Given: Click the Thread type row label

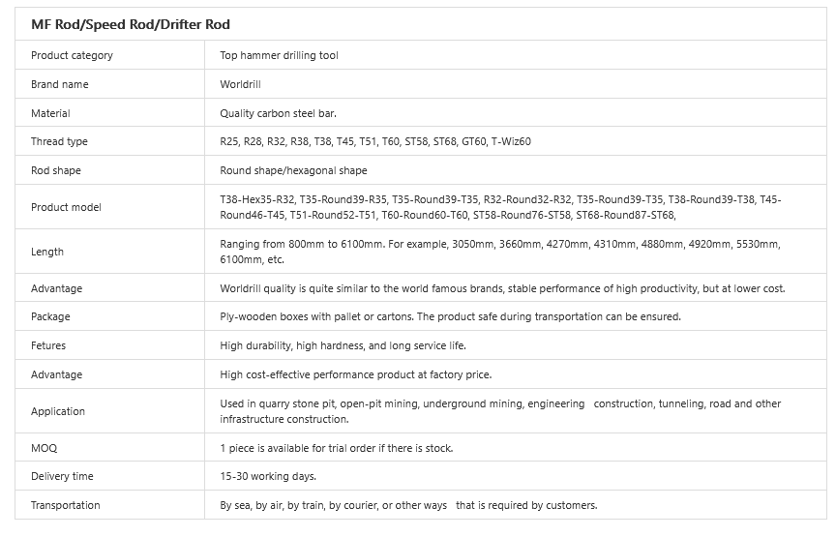Looking at the screenshot, I should click(59, 141).
